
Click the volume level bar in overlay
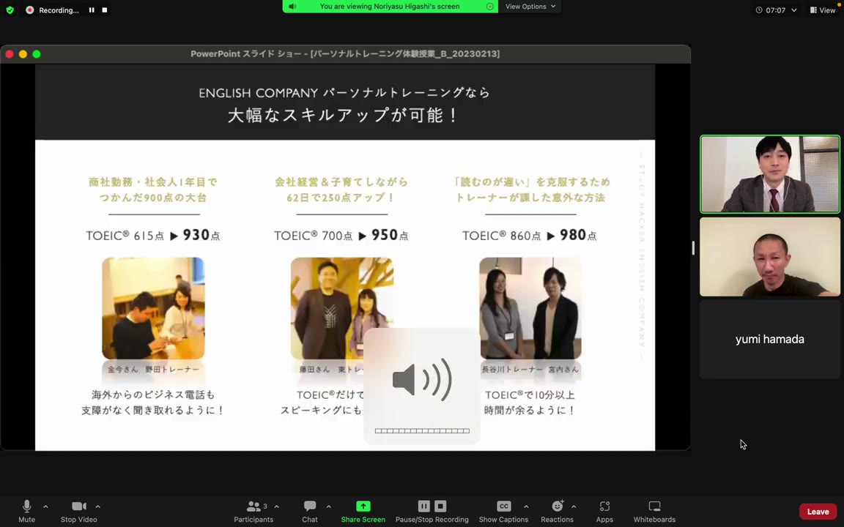point(422,430)
